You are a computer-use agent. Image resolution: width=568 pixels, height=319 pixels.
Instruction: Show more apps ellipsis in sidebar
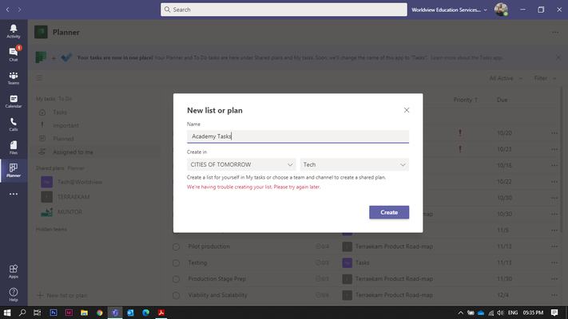(14, 194)
